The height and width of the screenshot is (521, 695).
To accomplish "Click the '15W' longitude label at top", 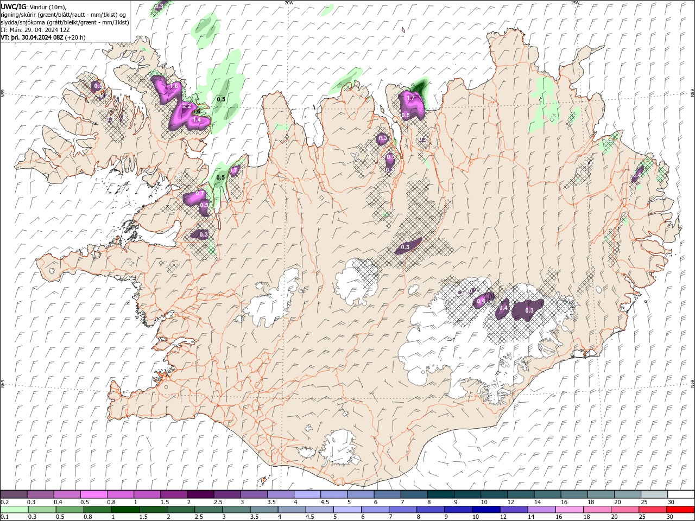I will [x=575, y=3].
